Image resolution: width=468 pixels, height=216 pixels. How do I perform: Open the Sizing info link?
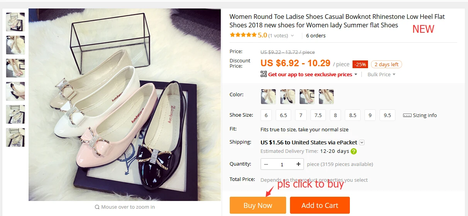[x=425, y=116]
